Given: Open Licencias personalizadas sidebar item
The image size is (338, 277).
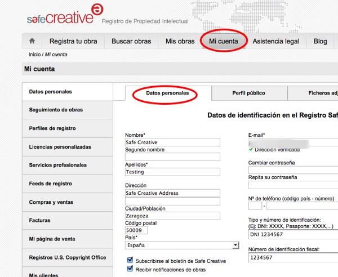Looking at the screenshot, I should point(60,147).
